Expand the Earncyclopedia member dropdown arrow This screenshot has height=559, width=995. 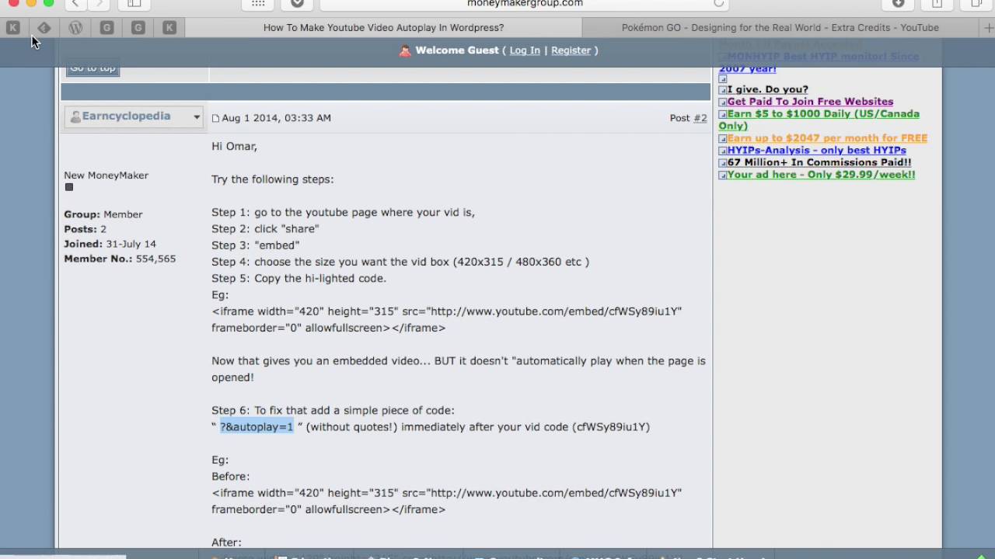pos(197,117)
